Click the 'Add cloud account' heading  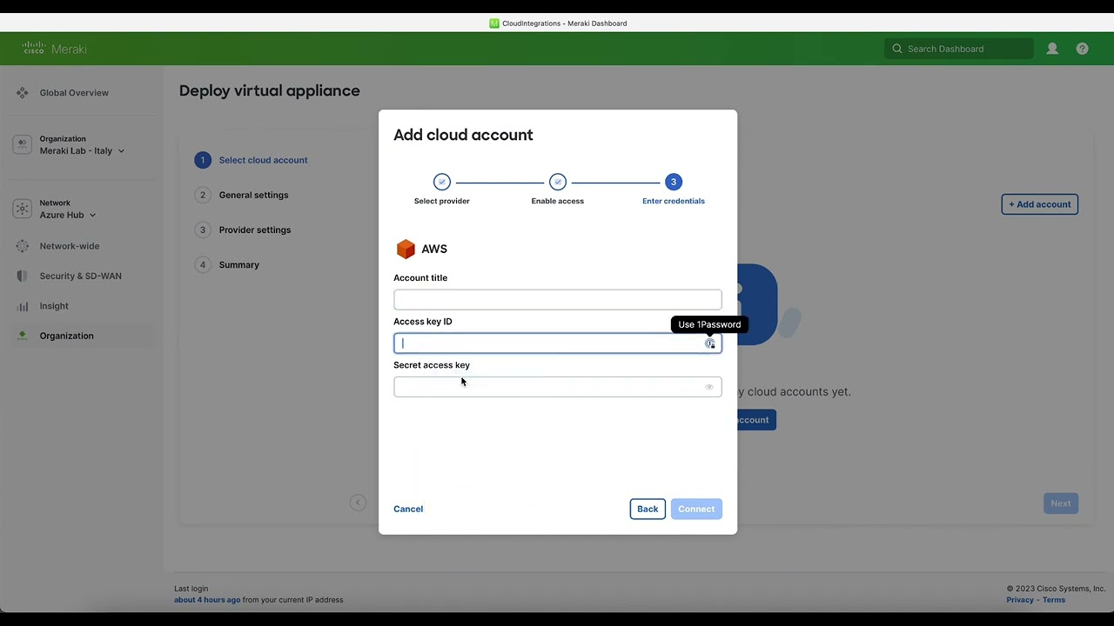tap(463, 135)
